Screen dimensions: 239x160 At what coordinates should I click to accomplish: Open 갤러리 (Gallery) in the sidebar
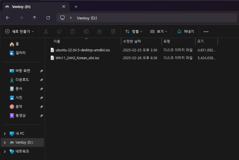pyautogui.click(x=17, y=53)
